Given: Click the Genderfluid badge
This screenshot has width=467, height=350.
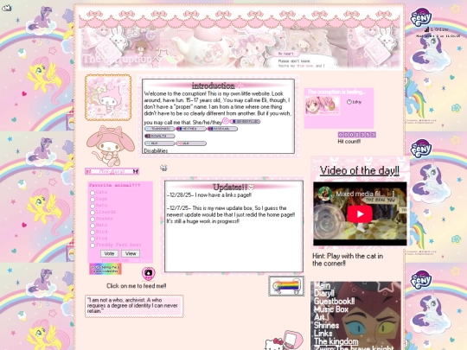Looking at the screenshot, I should click(245, 122).
